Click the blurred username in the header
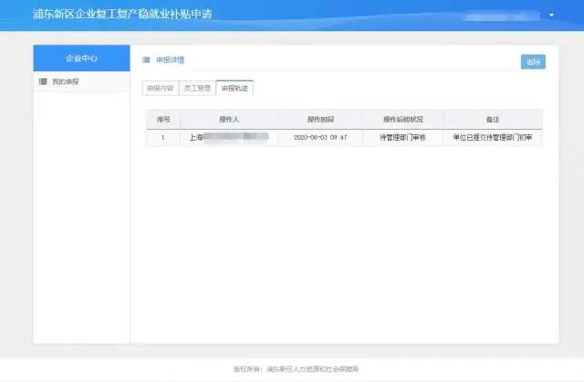This screenshot has height=382, width=584. (504, 16)
